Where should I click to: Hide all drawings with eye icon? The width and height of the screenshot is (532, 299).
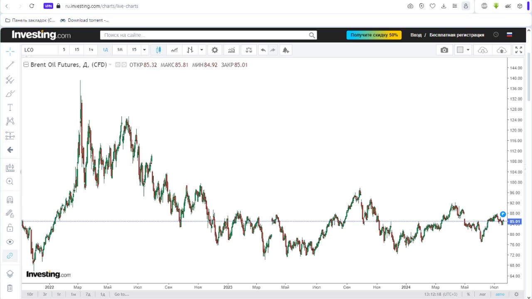click(10, 242)
